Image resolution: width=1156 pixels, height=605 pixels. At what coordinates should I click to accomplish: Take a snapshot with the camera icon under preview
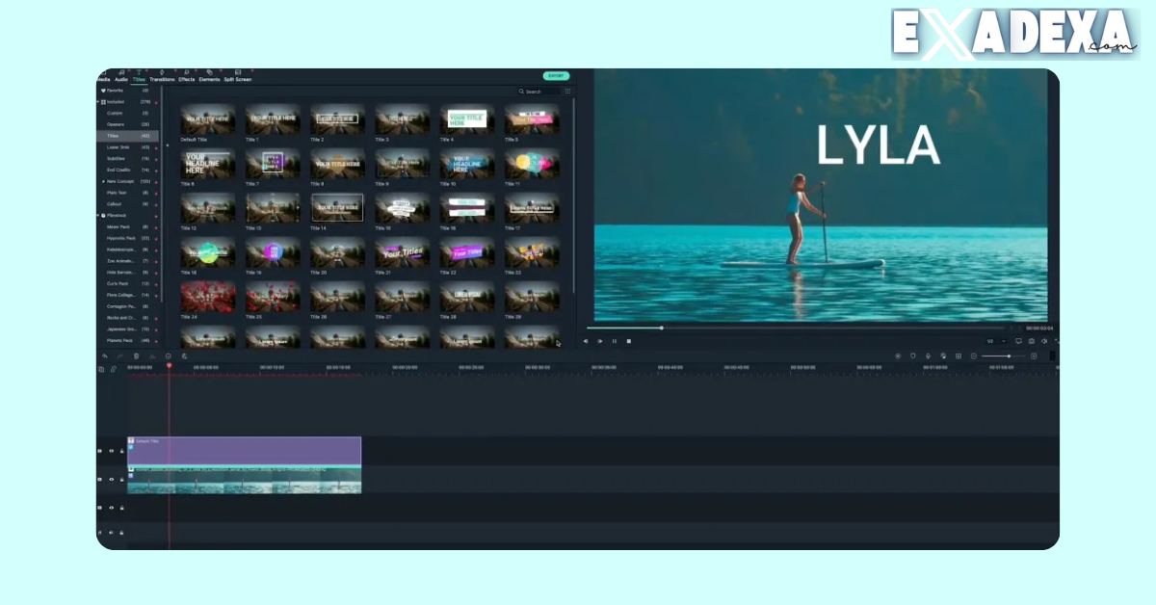(1031, 341)
